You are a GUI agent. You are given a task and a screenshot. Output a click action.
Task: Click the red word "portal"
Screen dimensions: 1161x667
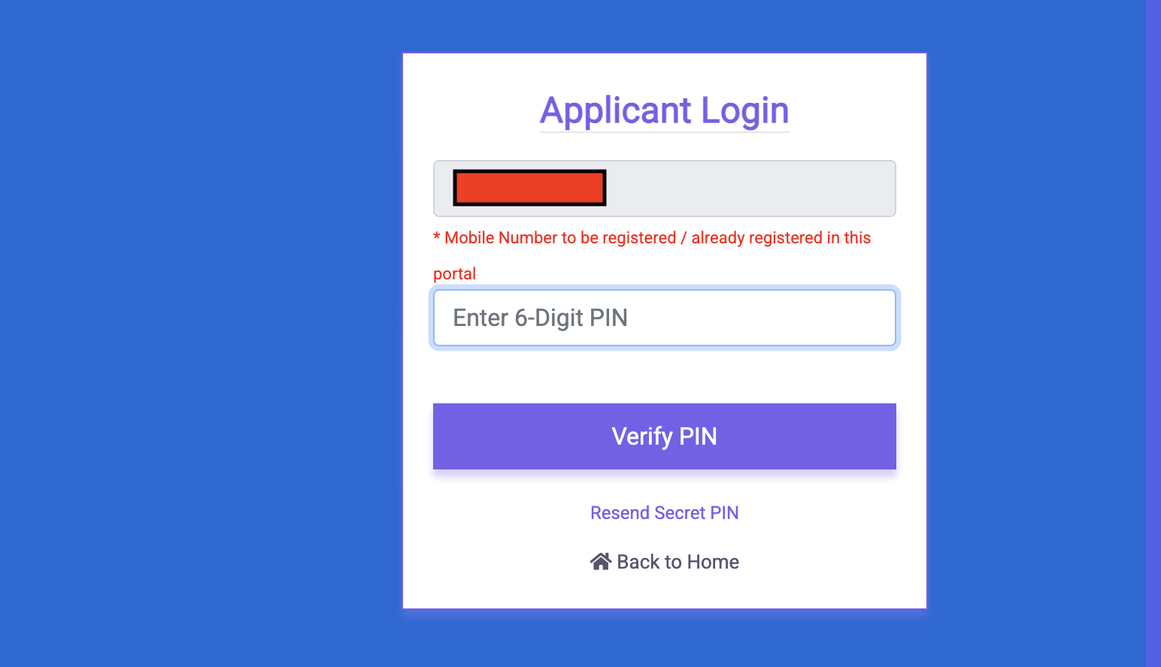tap(454, 274)
